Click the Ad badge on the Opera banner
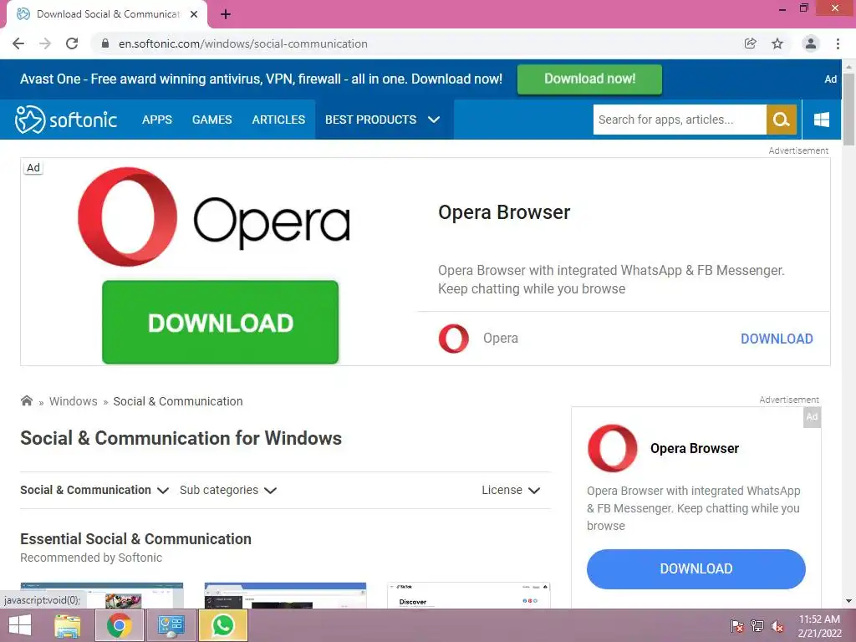The height and width of the screenshot is (642, 856). pos(33,167)
